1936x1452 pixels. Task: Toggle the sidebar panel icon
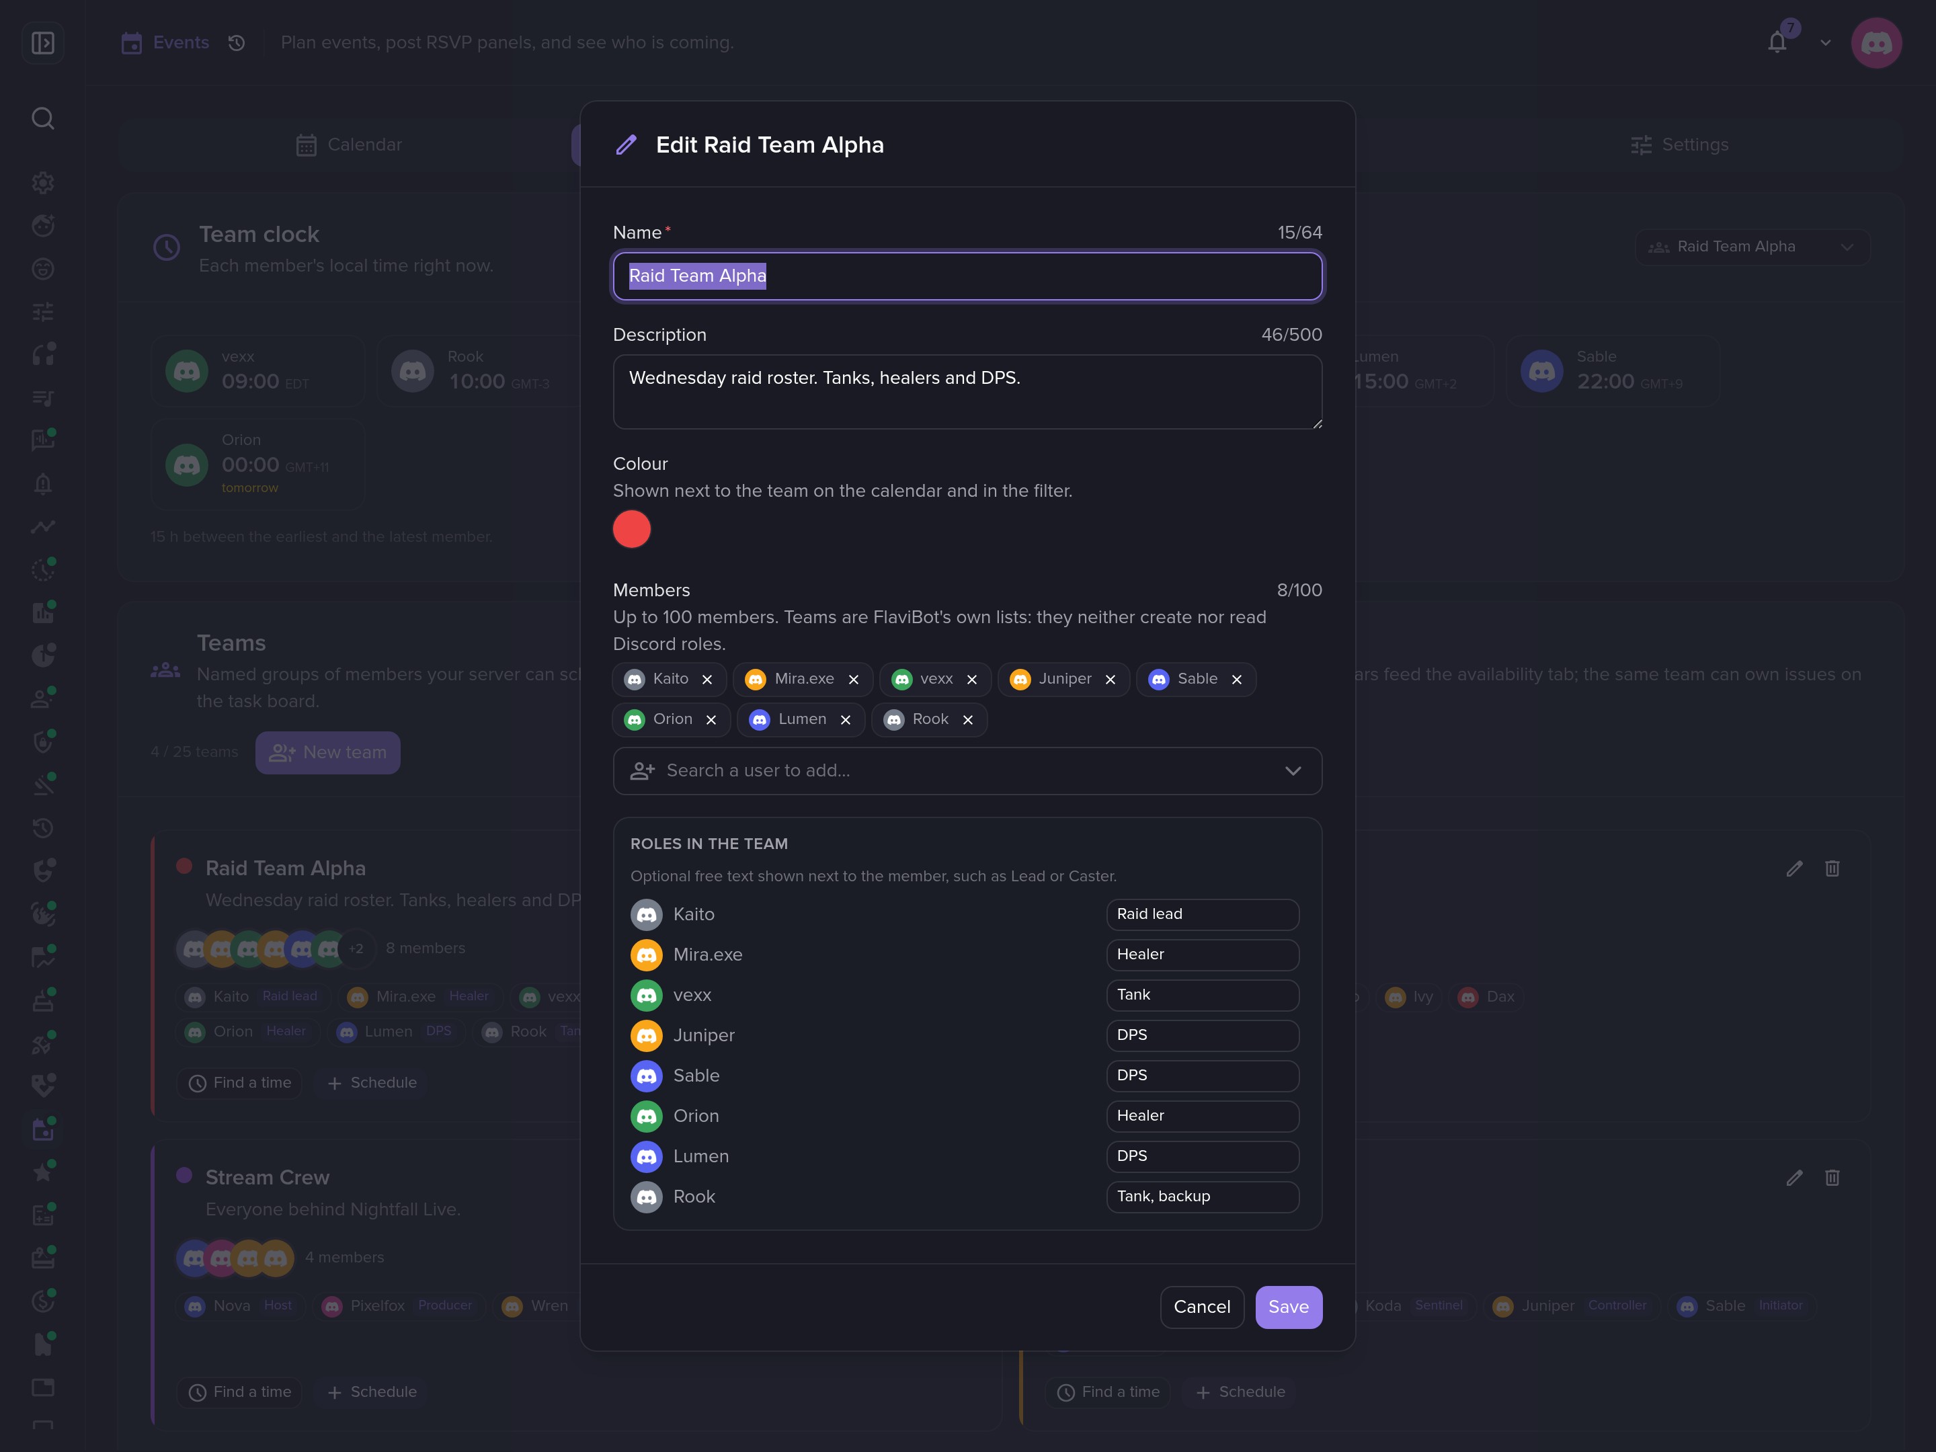(43, 42)
